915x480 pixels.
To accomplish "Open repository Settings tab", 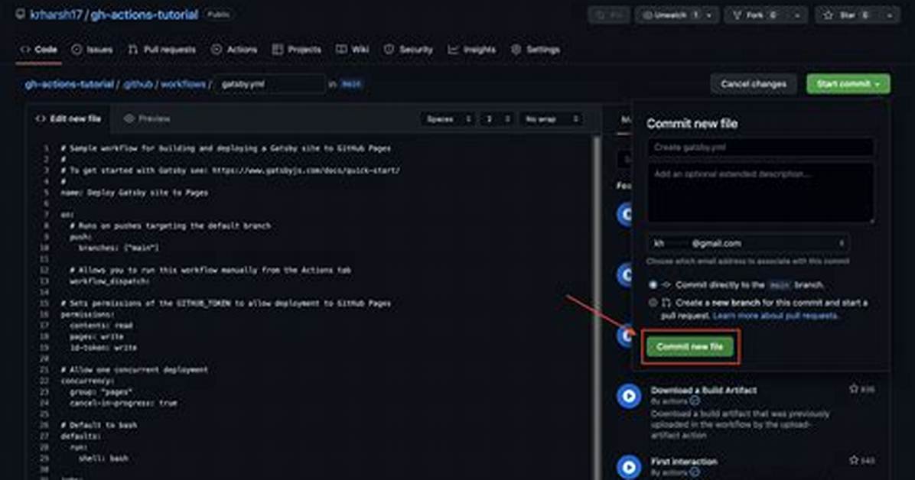I will (x=535, y=50).
